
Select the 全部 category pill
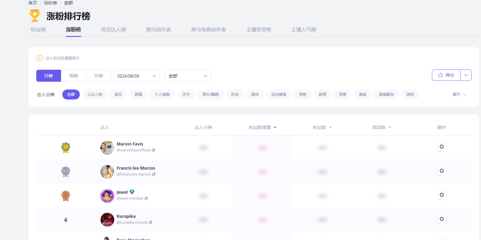71,94
